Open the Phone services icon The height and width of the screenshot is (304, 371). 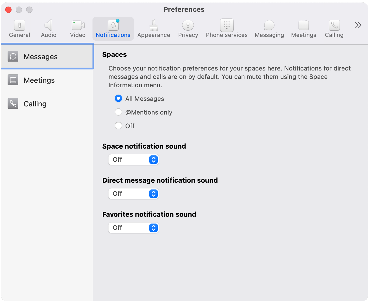(226, 28)
